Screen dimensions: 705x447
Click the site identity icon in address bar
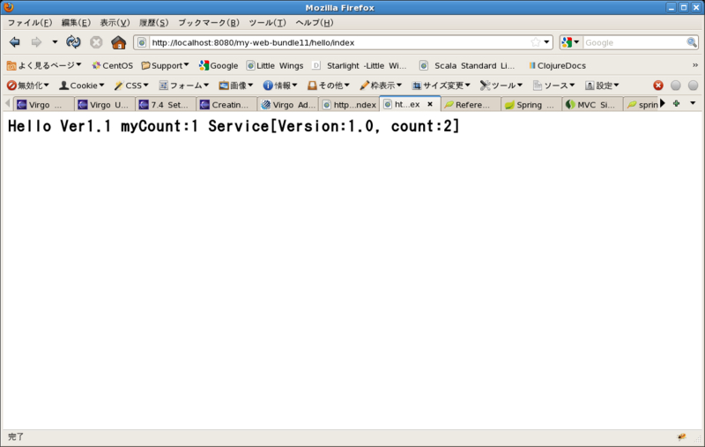[142, 42]
